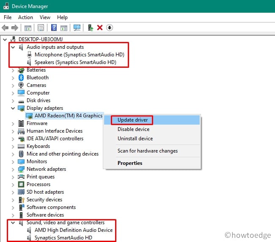Click the Show/Hide Action Pane toolbar icon
Image resolution: width=275 pixels, height=242 pixels.
[63, 28]
